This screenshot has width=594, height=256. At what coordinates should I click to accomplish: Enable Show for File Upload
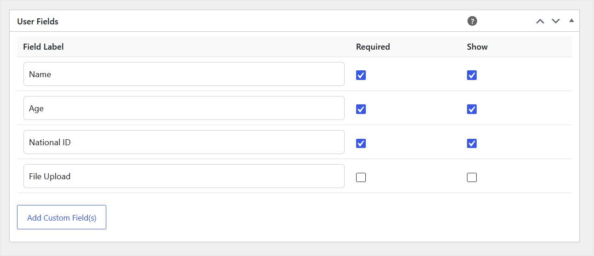point(472,177)
